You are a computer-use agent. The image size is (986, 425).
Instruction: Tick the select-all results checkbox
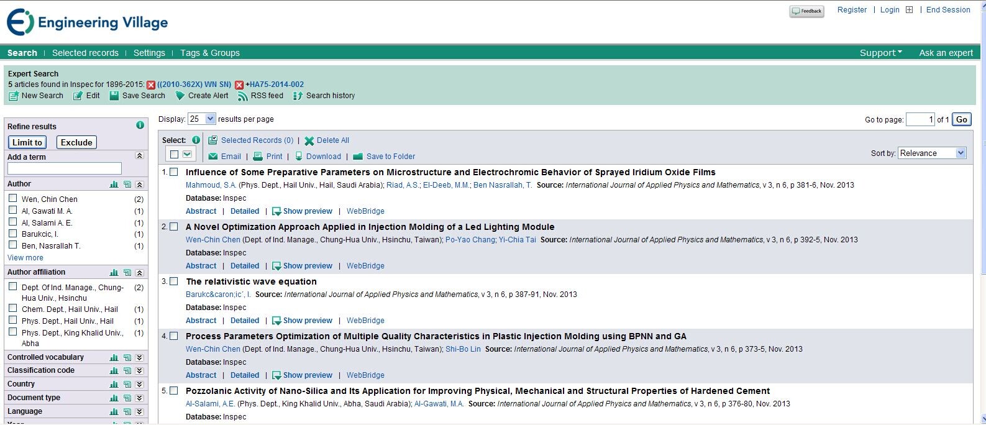point(174,154)
